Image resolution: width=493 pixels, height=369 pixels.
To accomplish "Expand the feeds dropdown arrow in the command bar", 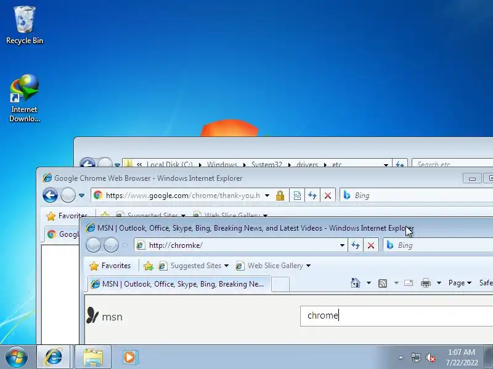I will click(x=396, y=283).
